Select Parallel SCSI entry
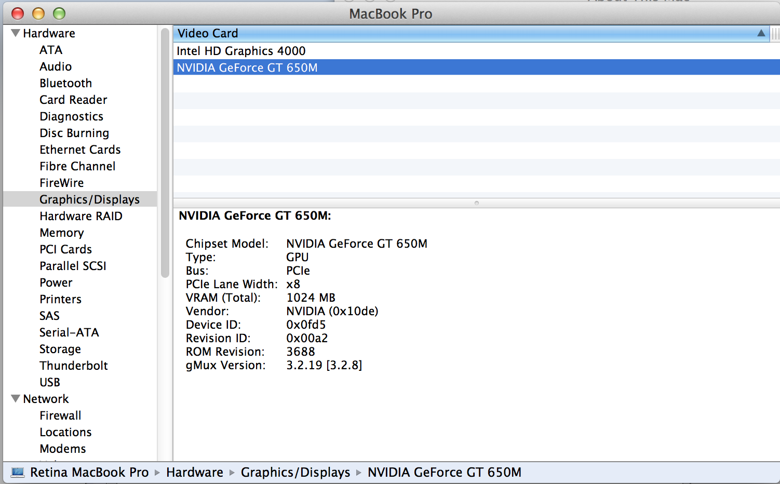The width and height of the screenshot is (780, 484). coord(73,266)
